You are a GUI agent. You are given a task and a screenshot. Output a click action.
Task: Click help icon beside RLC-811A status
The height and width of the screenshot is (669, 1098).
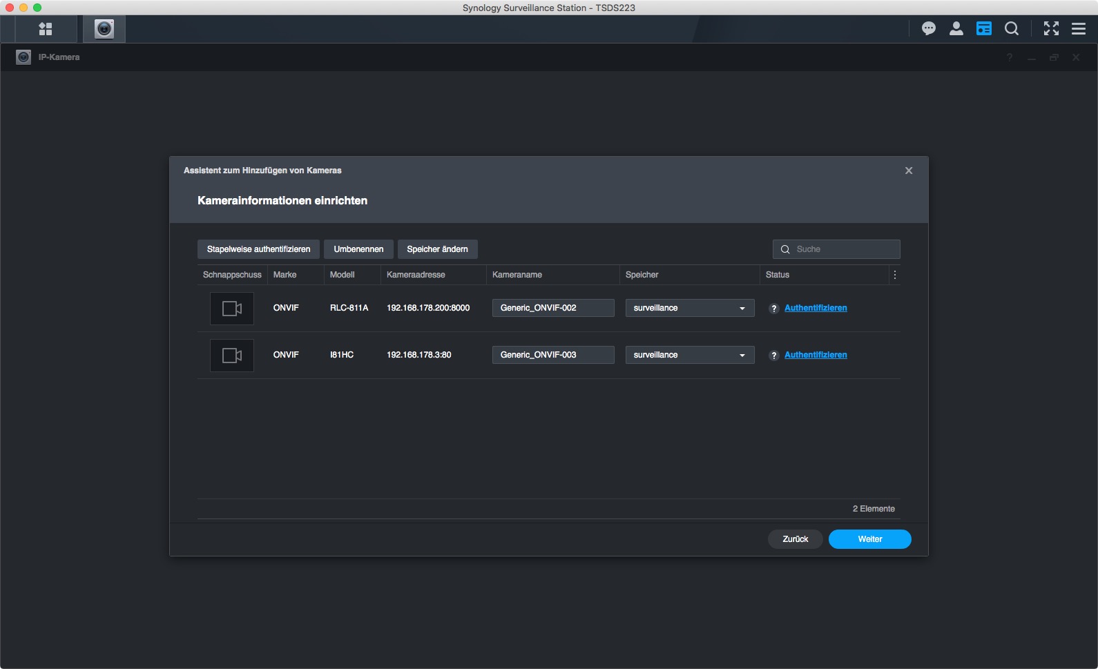point(774,309)
